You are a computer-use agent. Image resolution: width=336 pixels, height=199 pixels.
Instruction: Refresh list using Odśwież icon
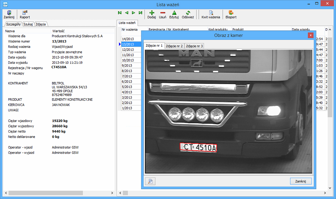(x=188, y=14)
